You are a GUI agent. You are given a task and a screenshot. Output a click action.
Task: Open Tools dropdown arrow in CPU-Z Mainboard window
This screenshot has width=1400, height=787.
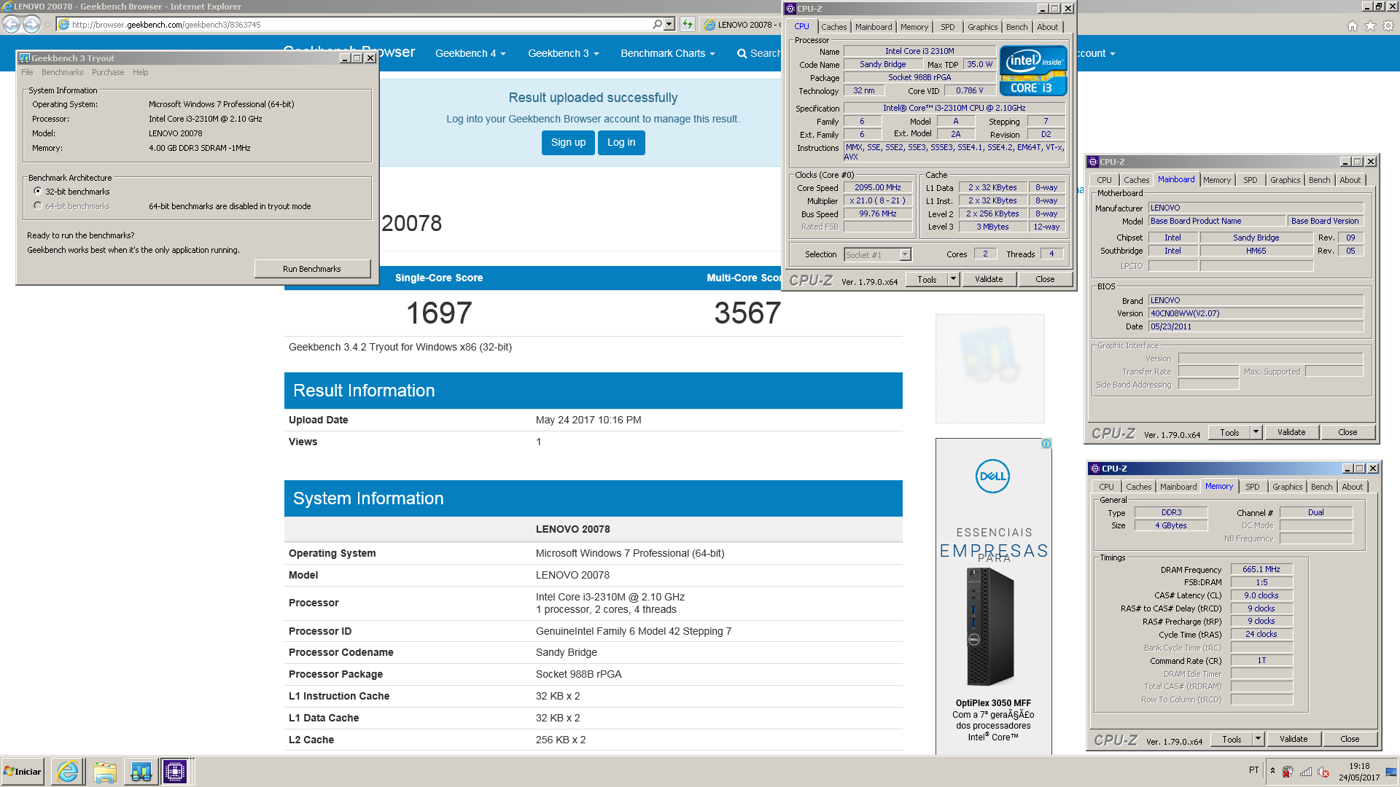click(1256, 432)
